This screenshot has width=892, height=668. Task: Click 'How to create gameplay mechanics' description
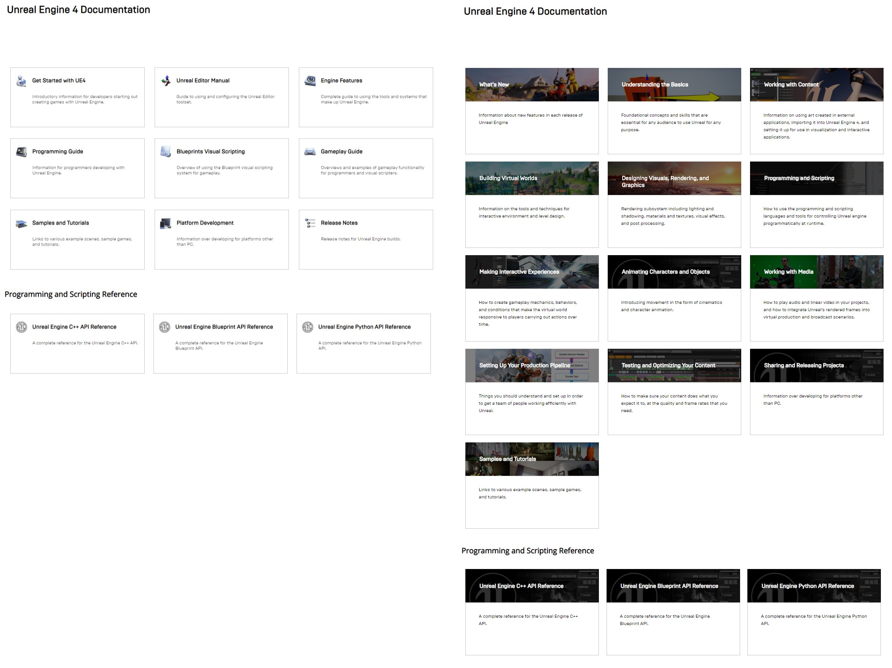click(528, 313)
